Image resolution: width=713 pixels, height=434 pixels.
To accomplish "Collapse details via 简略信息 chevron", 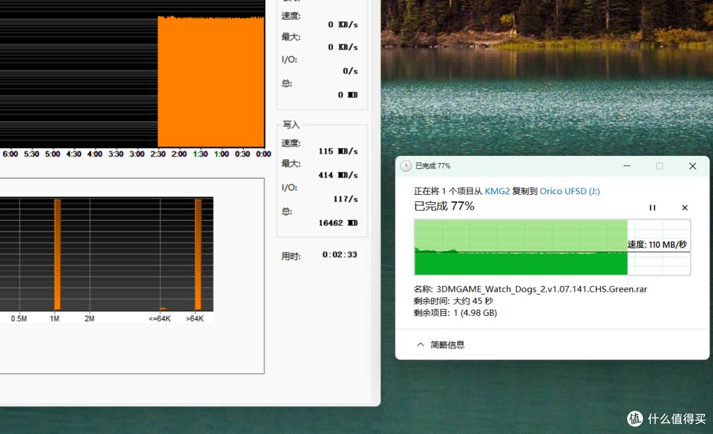I will pos(421,344).
